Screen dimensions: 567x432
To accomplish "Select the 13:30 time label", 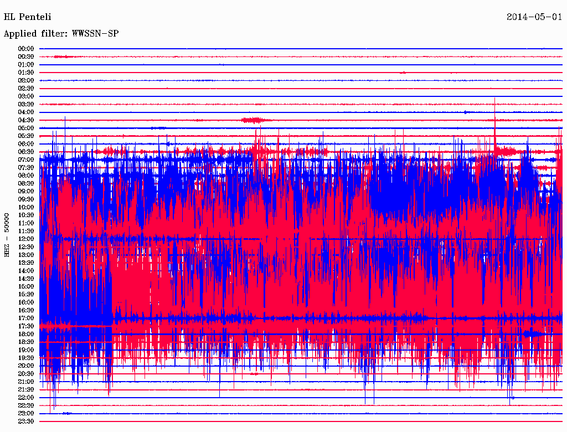I will 26,263.
